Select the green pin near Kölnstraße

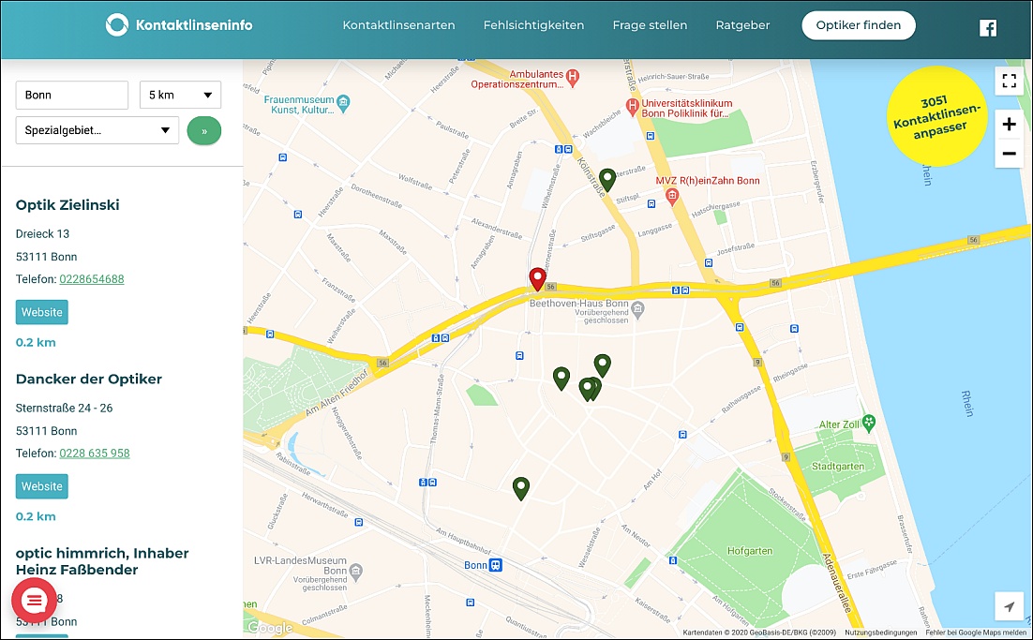(x=607, y=179)
